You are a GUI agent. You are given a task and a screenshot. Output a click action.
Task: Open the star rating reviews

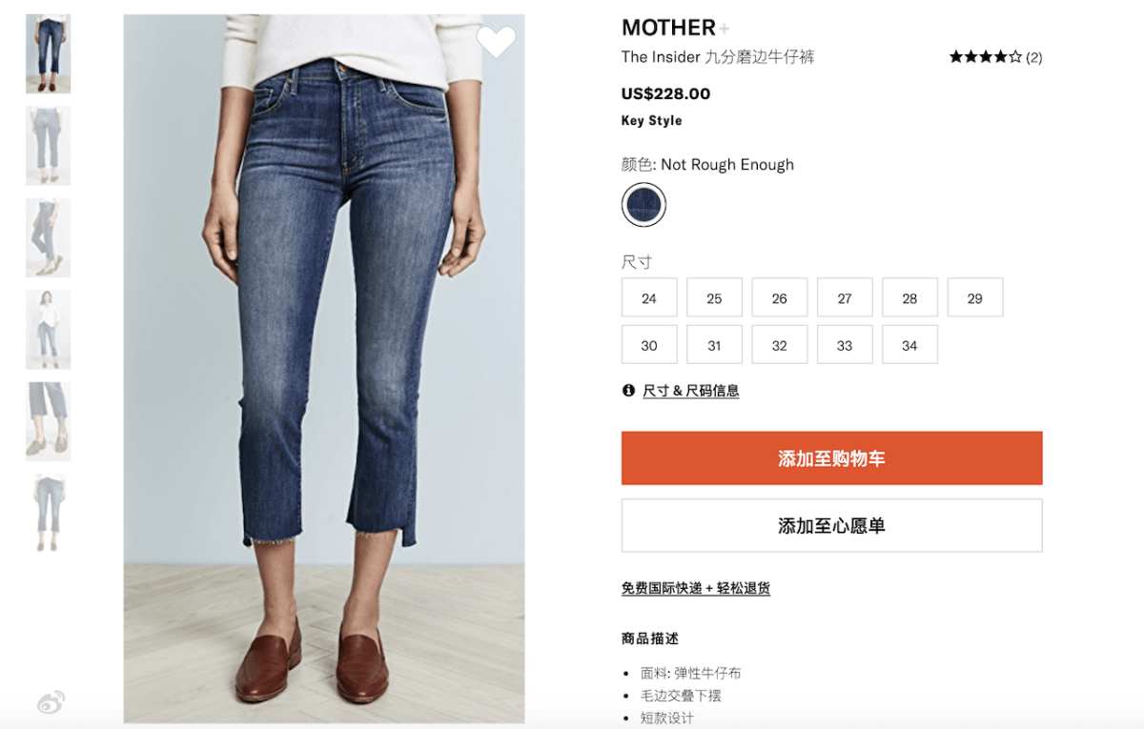tap(995, 57)
